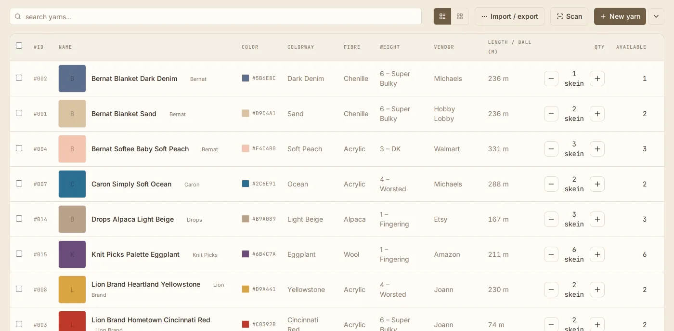674x331 pixels.
Task: Remove one skein from Bernat Blanket Sand
Action: pos(551,114)
